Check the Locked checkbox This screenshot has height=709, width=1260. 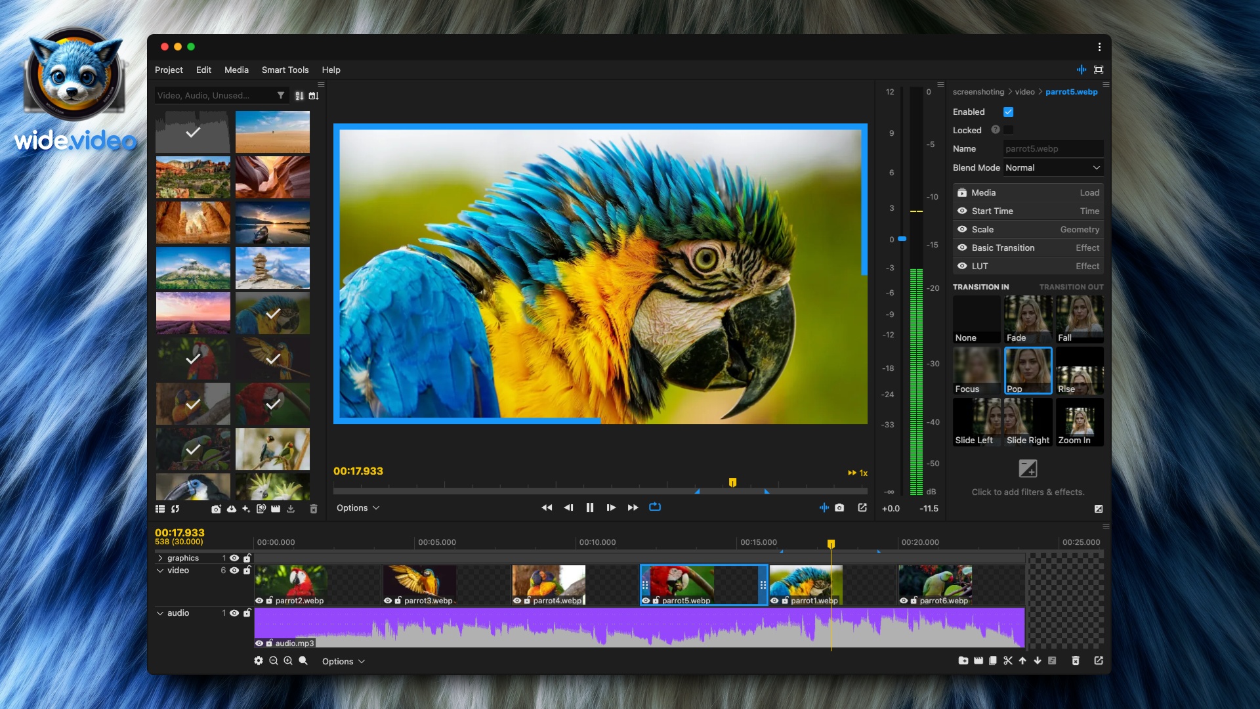tap(1009, 130)
